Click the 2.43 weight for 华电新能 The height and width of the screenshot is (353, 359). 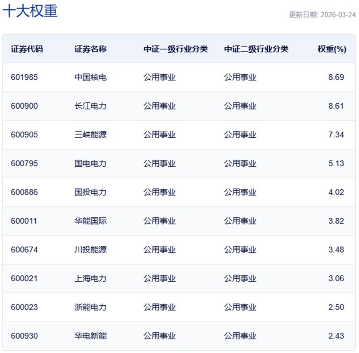[336, 336]
